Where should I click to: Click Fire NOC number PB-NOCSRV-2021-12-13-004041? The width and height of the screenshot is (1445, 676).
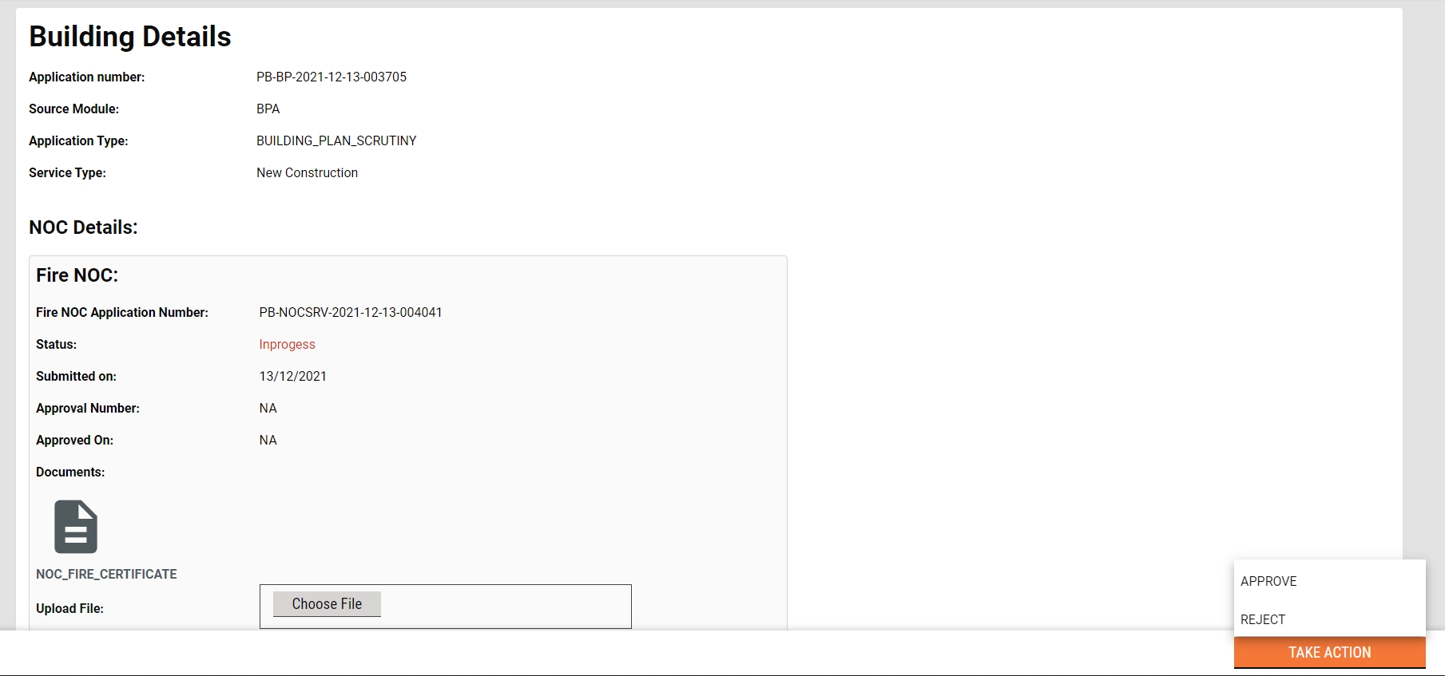(351, 312)
